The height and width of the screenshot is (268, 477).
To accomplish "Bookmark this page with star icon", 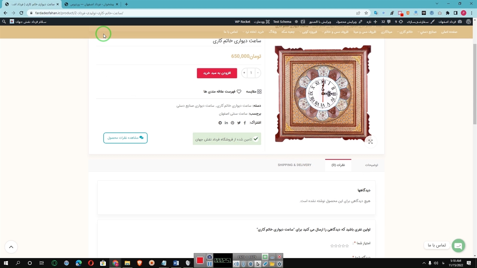I will [366, 13].
